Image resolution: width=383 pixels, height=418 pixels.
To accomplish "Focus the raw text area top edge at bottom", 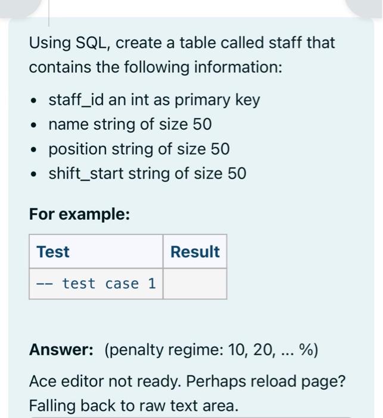I will coord(192,417).
